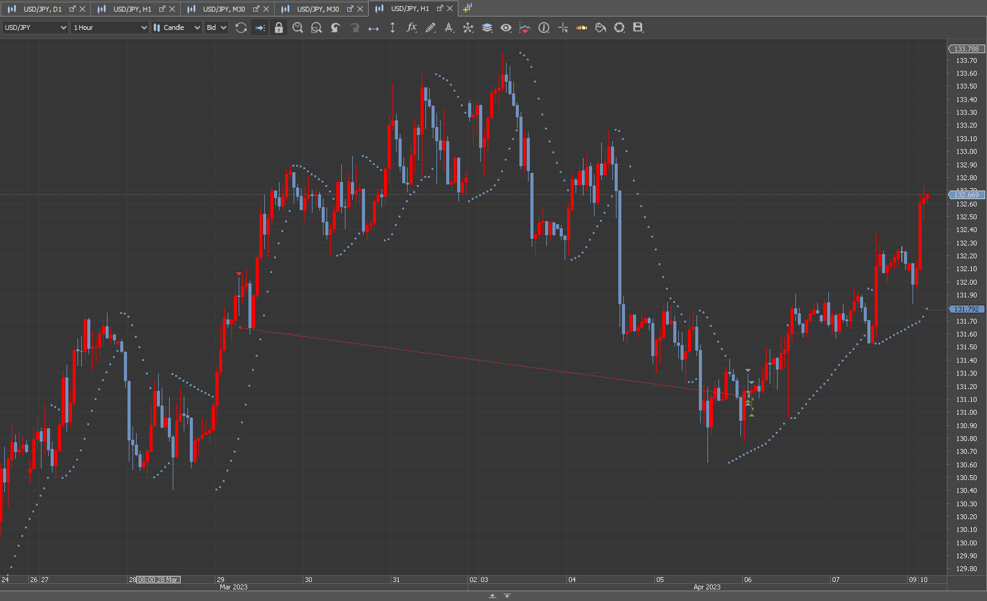The image size is (987, 601).
Task: Toggle the eye visibility icon
Action: click(506, 27)
